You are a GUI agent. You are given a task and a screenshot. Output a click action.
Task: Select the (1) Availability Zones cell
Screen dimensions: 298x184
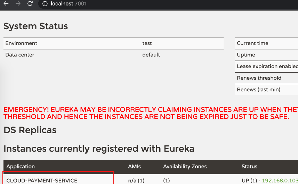pos(167,181)
